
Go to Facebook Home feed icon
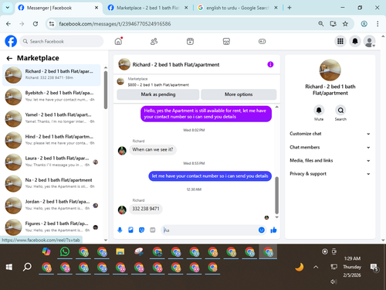[118, 41]
